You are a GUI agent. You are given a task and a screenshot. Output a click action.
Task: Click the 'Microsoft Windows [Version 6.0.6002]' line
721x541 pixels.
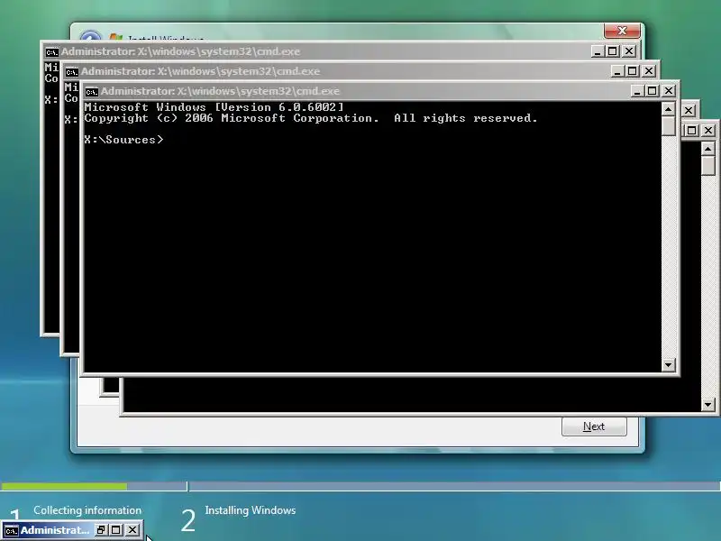pos(214,107)
